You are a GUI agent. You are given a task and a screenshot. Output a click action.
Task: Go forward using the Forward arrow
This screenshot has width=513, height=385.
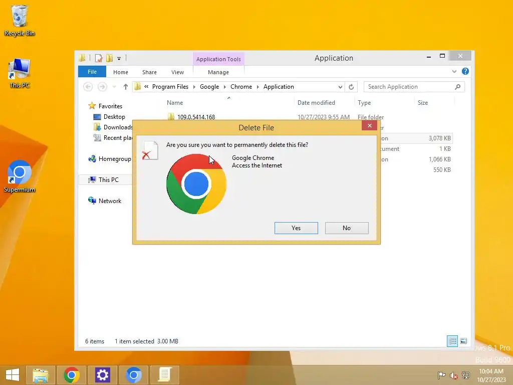pos(102,87)
